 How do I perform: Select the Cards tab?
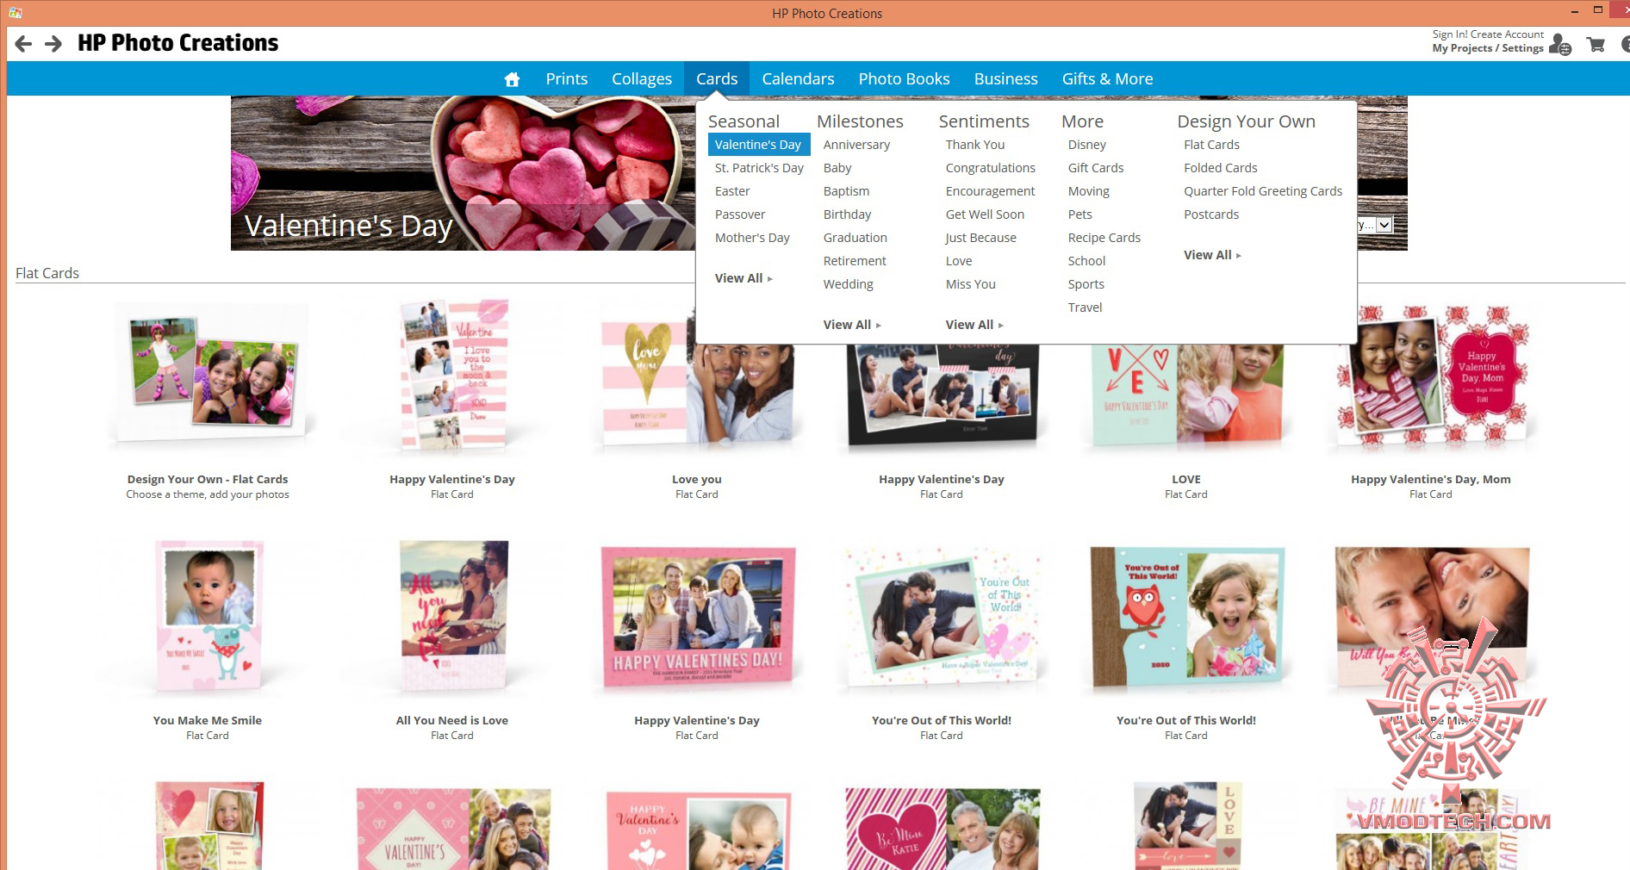tap(717, 79)
